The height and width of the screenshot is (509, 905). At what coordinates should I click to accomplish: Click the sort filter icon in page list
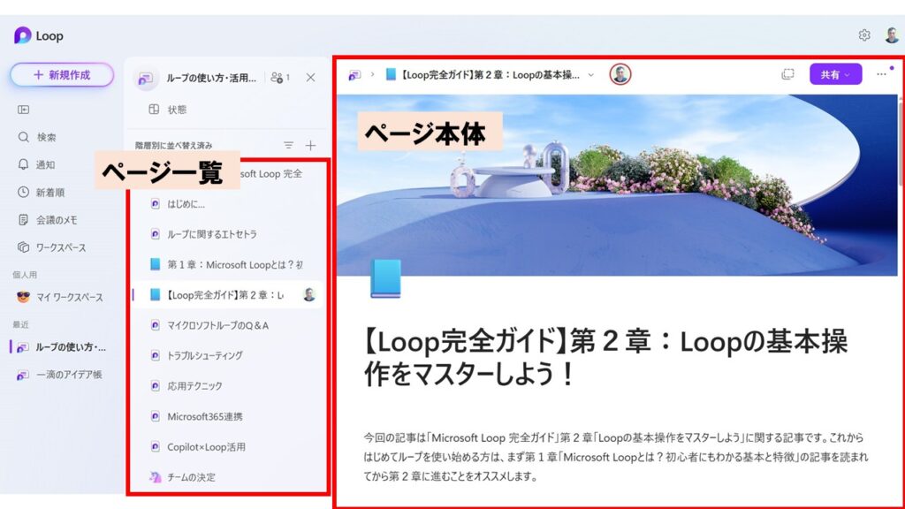(288, 145)
